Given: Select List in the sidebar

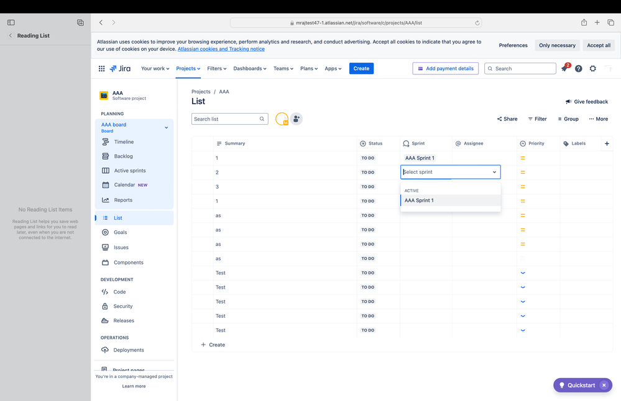Looking at the screenshot, I should 134,218.
